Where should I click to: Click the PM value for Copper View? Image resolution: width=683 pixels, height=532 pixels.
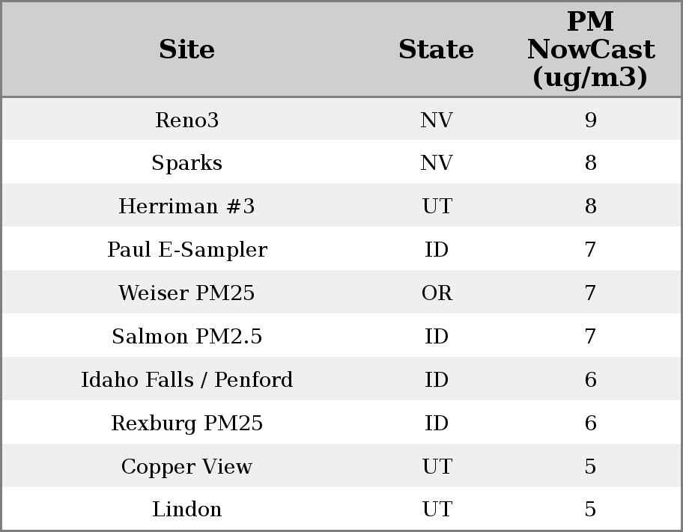pos(590,467)
